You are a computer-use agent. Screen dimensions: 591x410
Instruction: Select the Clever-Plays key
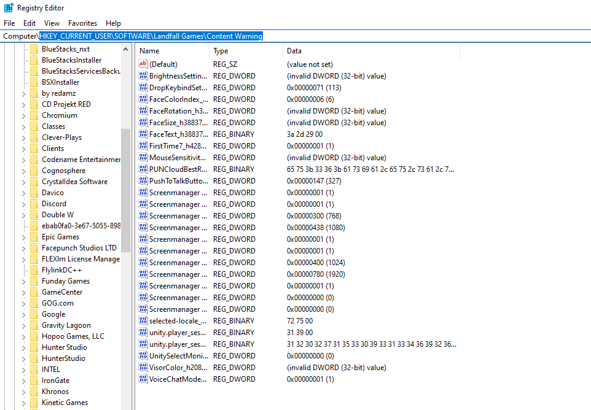(61, 137)
